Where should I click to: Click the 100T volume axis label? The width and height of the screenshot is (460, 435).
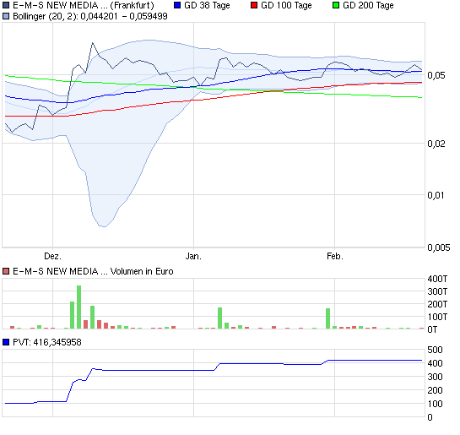pos(437,317)
